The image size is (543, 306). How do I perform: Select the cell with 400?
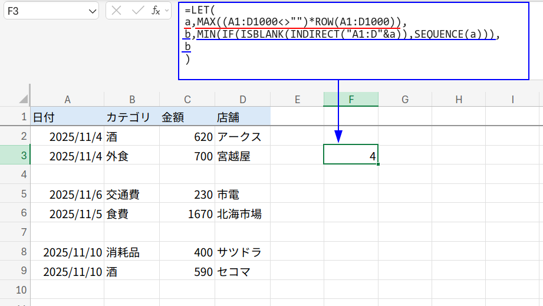187,252
